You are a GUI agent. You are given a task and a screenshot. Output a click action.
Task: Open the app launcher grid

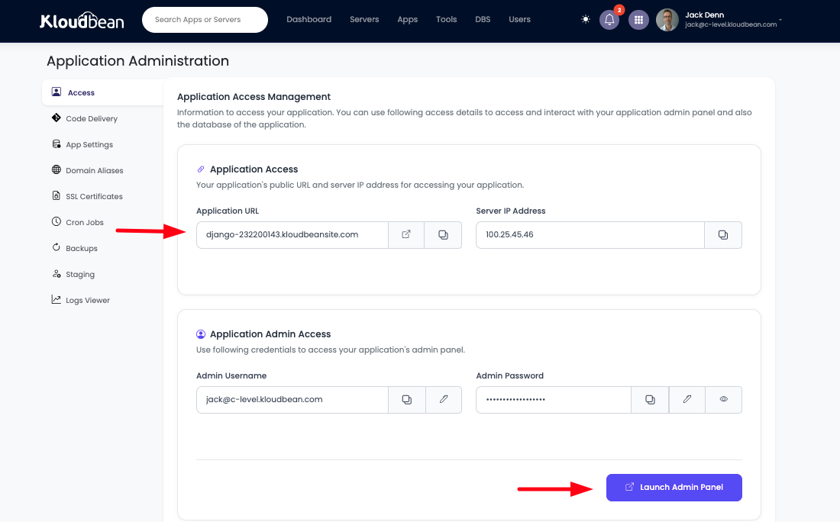click(638, 19)
